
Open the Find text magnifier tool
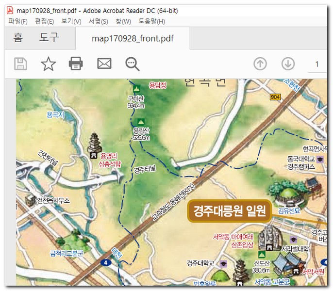[132, 64]
